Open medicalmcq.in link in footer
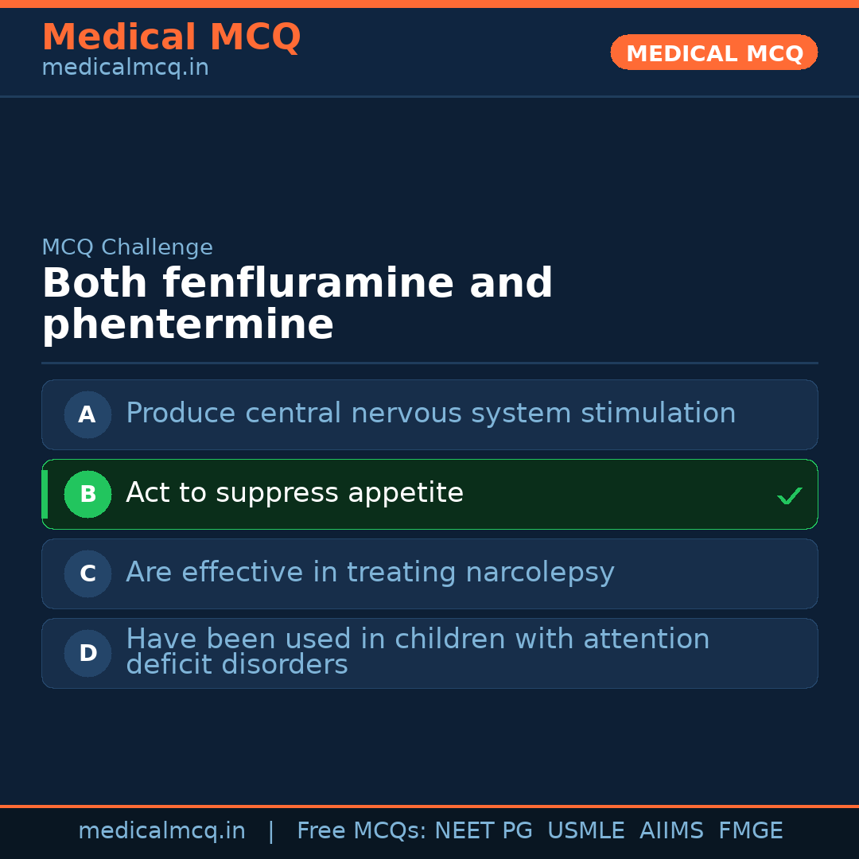 point(161,831)
